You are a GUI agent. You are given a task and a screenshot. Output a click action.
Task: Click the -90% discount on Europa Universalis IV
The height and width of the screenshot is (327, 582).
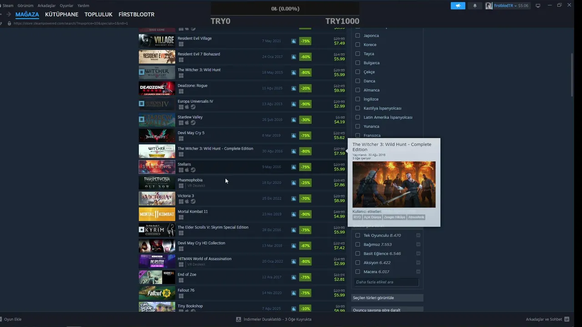click(x=306, y=104)
